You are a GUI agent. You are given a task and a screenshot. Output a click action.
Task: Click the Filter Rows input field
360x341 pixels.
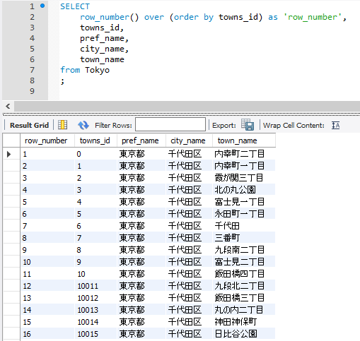[x=170, y=124]
